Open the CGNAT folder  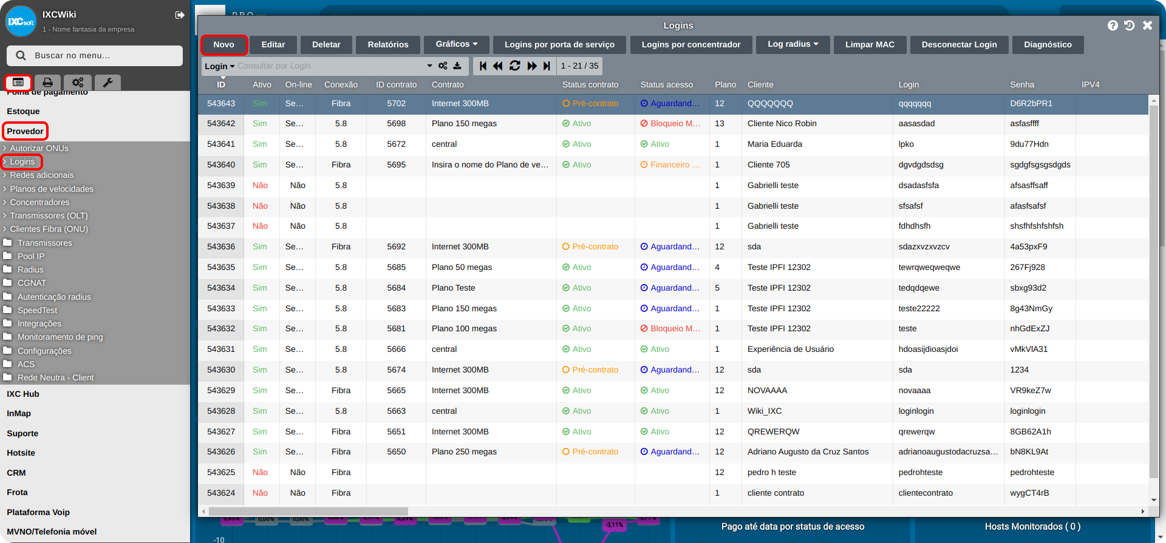[x=32, y=283]
